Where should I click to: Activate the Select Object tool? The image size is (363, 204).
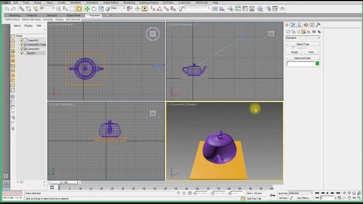click(x=58, y=9)
